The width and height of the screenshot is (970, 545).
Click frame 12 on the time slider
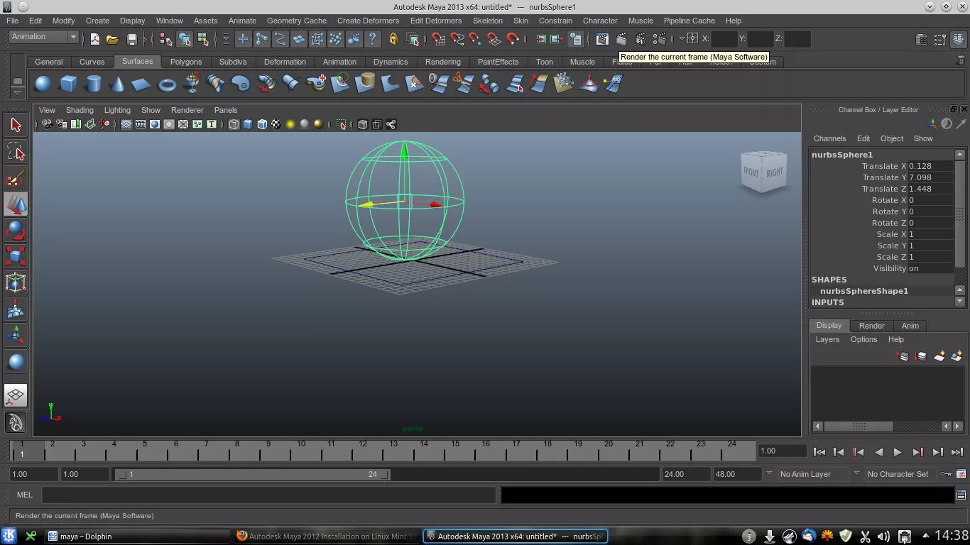pyautogui.click(x=361, y=451)
